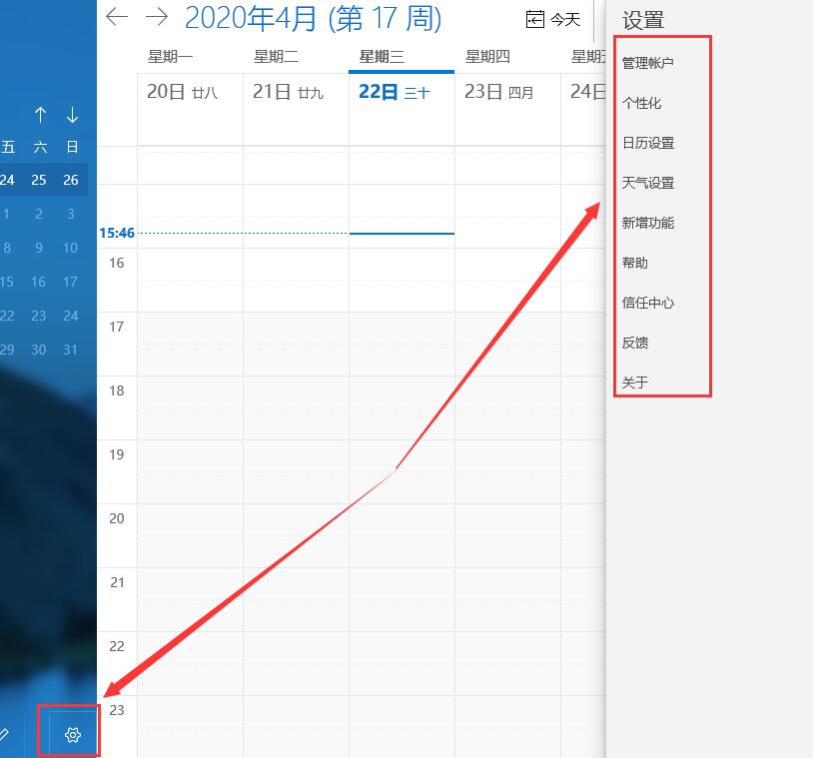The image size is (813, 758).
Task: Select date 25 in the mini calendar
Action: point(37,180)
